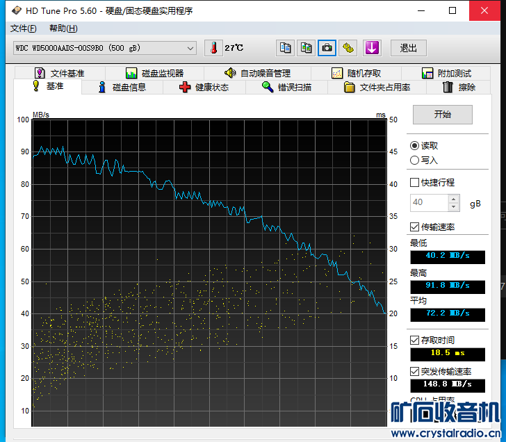This screenshot has width=506, height=442.
Task: Select the 写入 radio button
Action: [415, 161]
